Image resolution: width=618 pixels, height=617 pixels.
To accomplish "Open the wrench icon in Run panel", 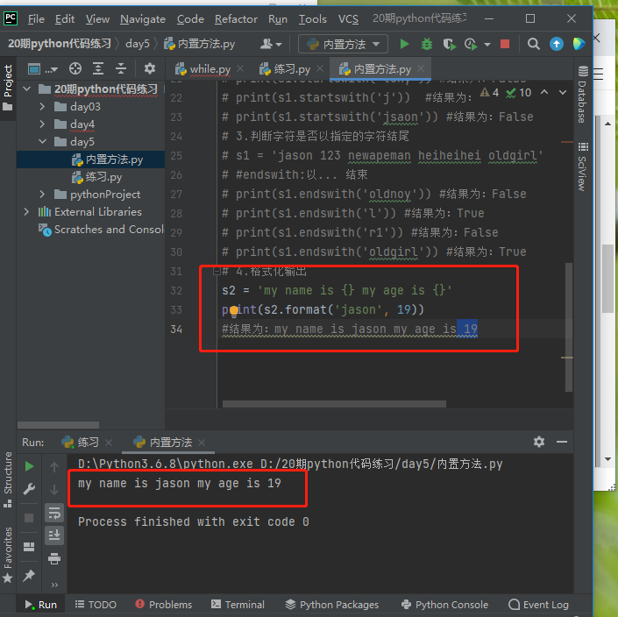I will point(29,489).
